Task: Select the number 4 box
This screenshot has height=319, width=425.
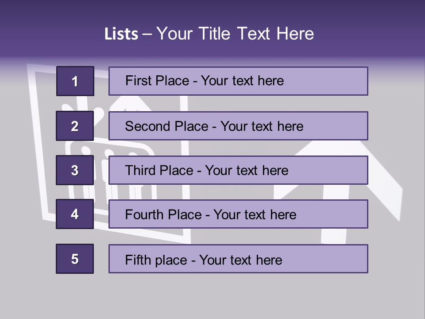Action: [75, 214]
